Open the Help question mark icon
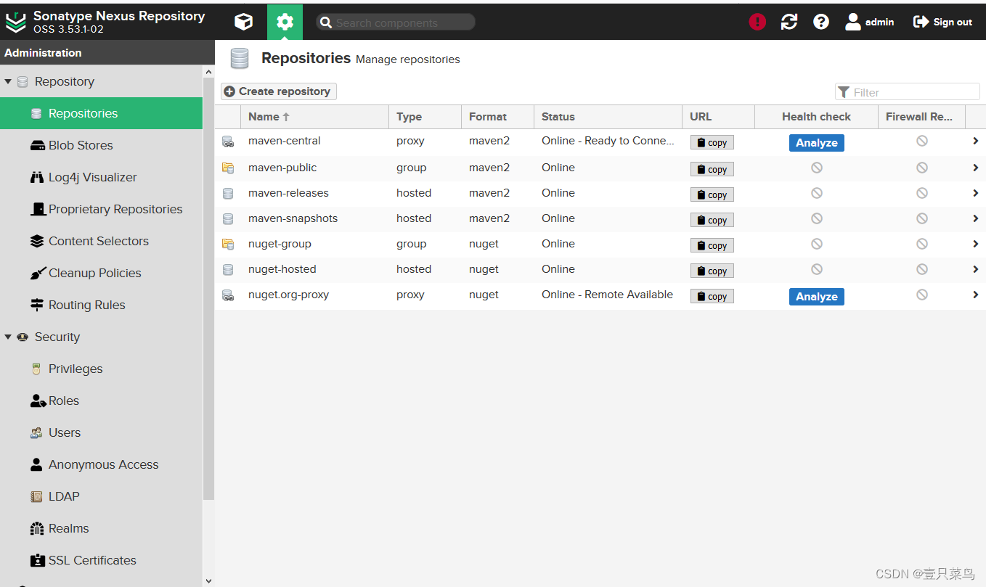 click(821, 22)
